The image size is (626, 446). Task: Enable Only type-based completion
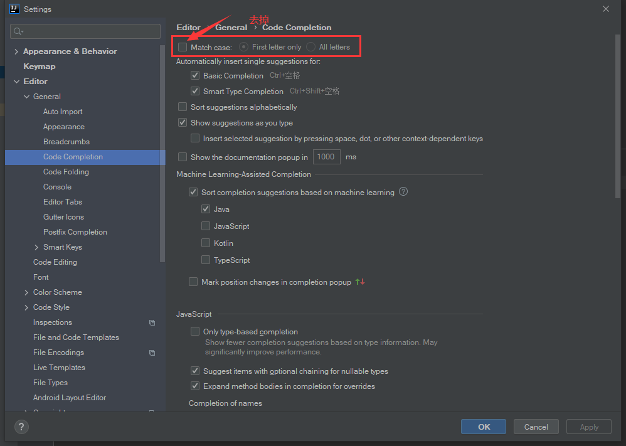tap(195, 331)
